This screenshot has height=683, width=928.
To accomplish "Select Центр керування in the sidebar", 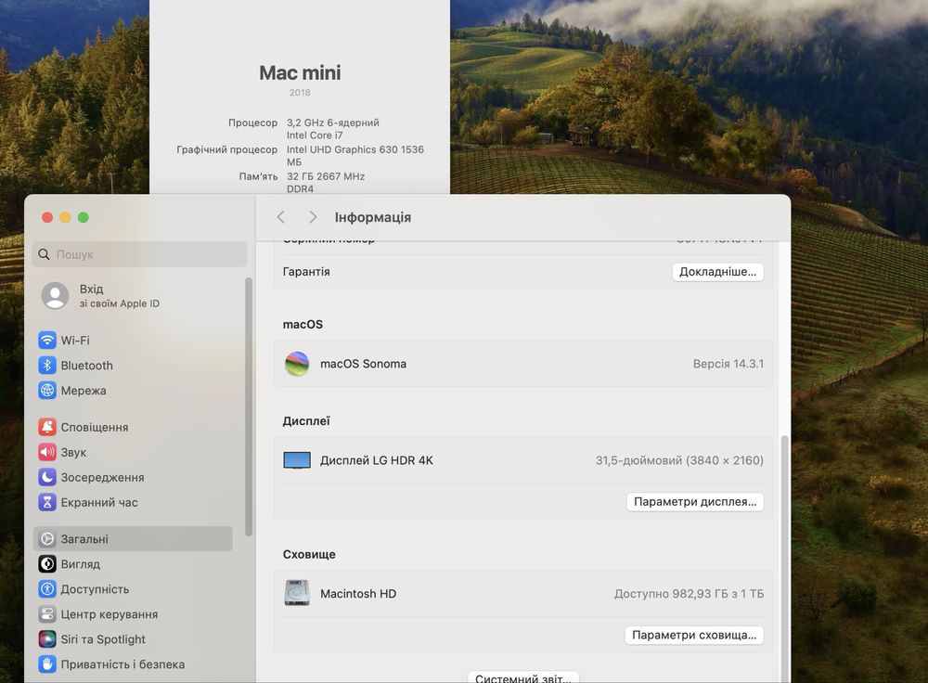I will point(98,614).
